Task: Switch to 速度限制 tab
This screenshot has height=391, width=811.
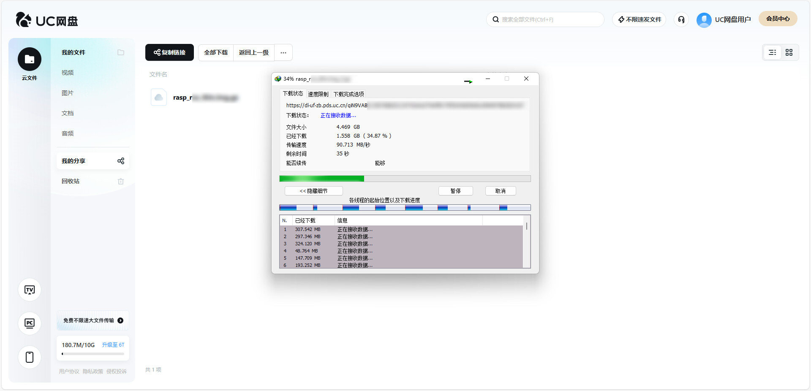Action: (x=318, y=94)
